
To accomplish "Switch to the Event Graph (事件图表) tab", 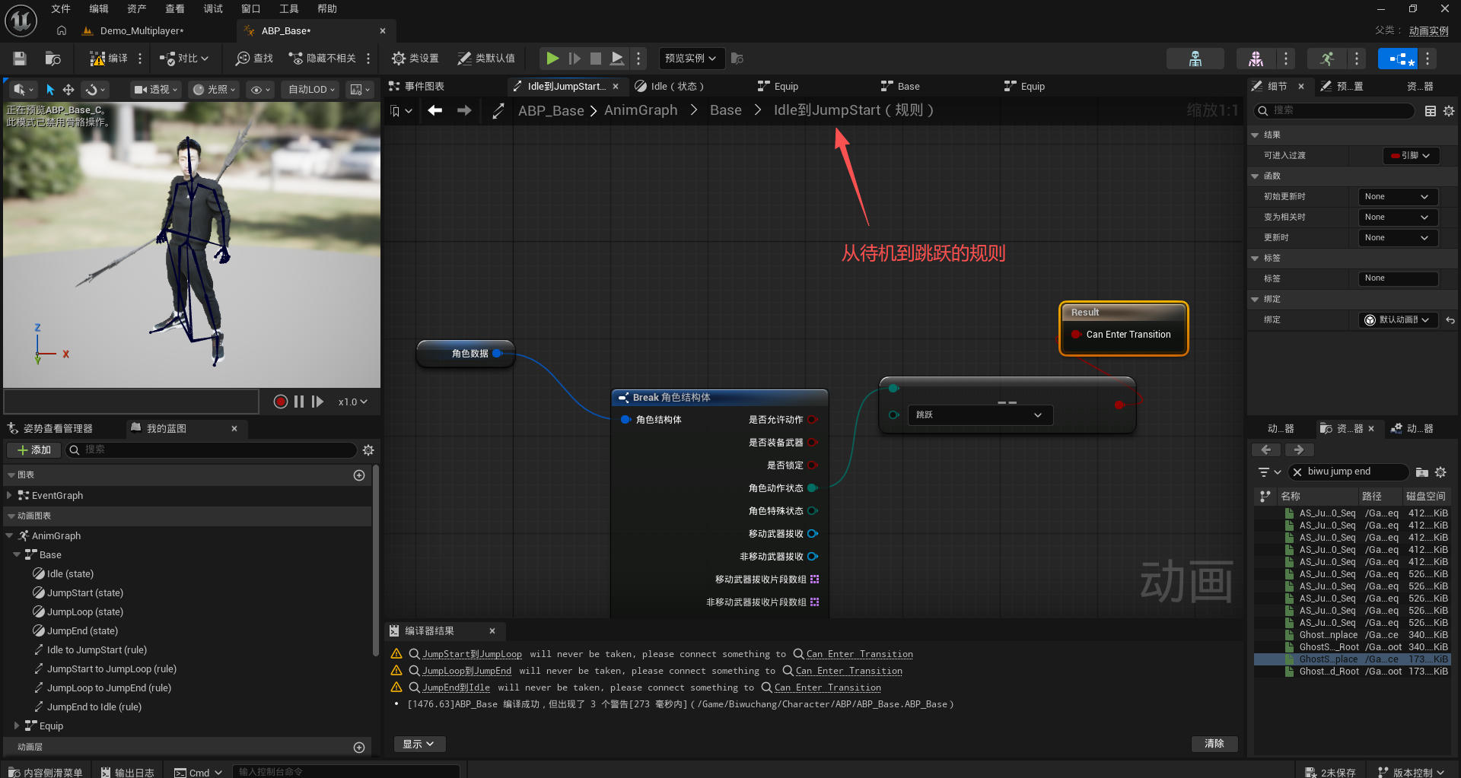I will click(x=416, y=87).
